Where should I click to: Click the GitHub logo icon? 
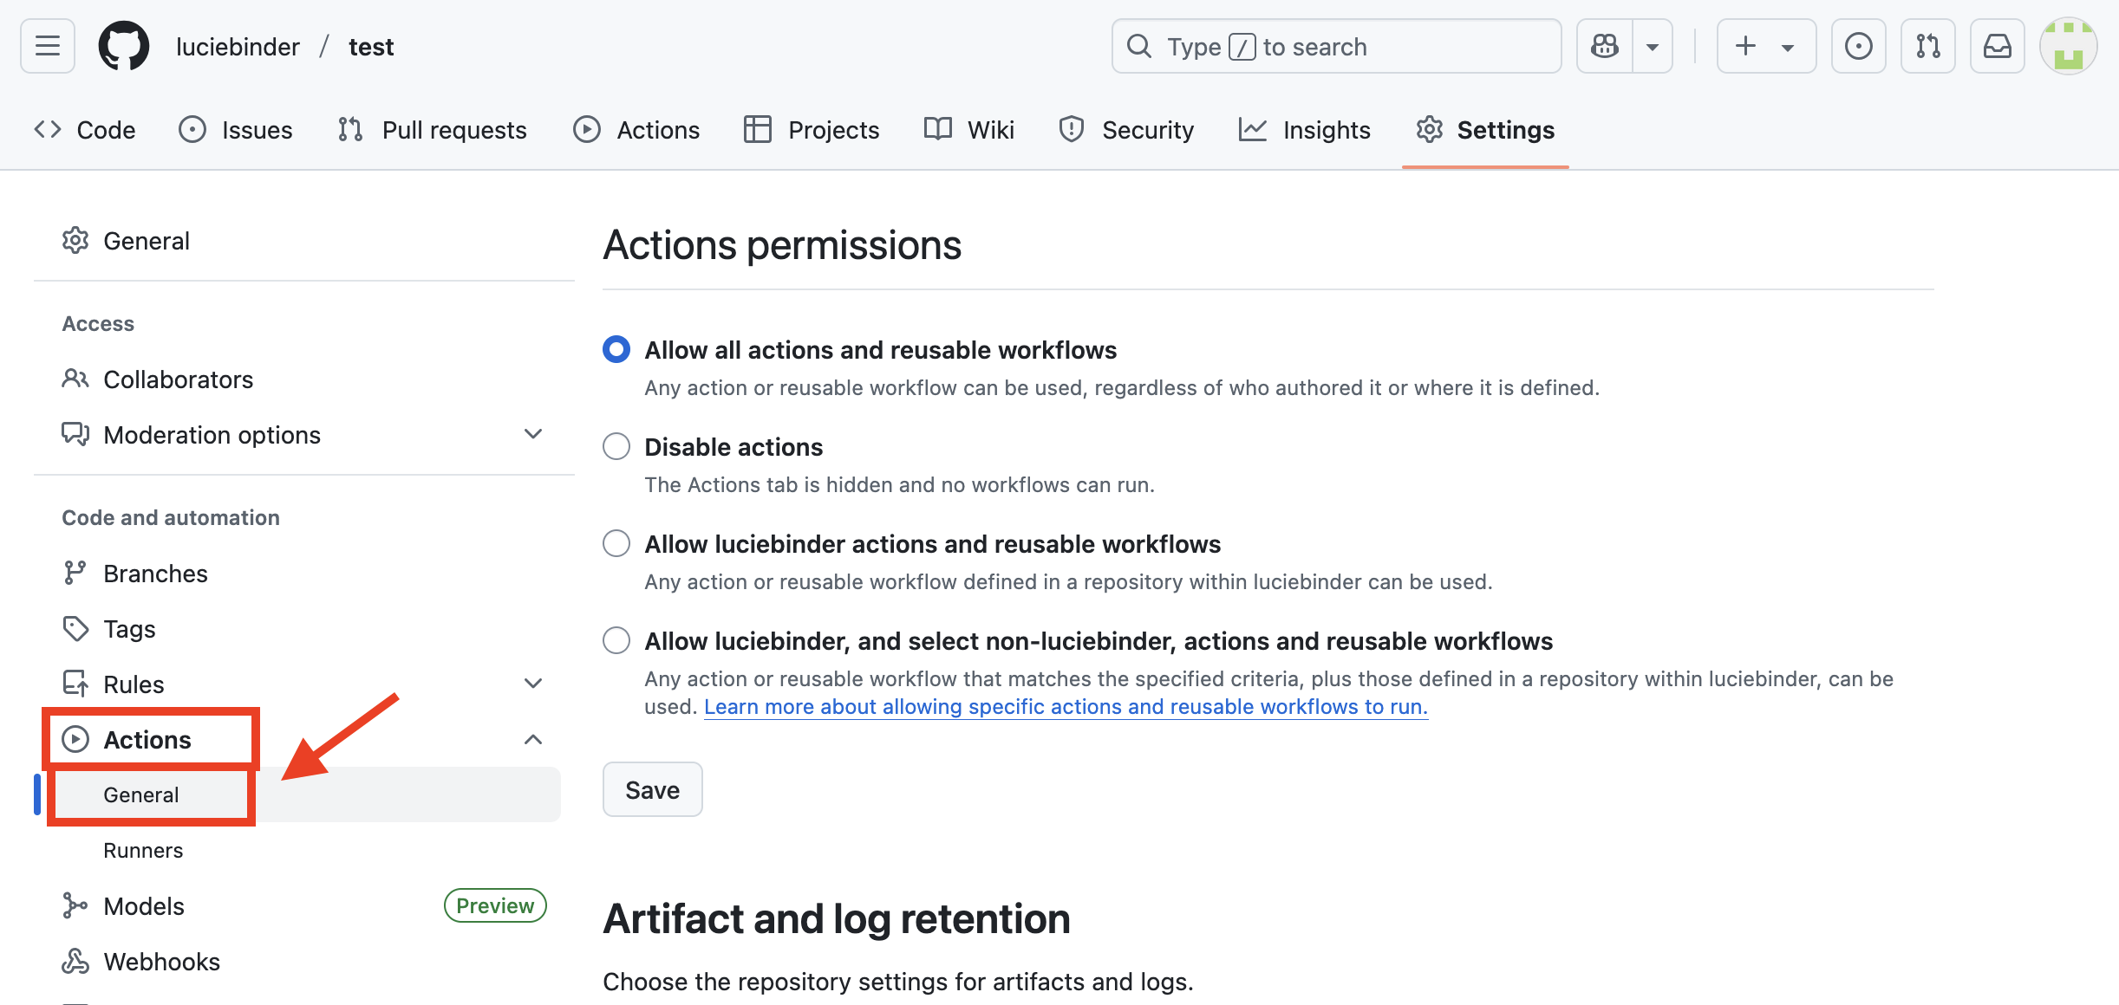coord(124,46)
